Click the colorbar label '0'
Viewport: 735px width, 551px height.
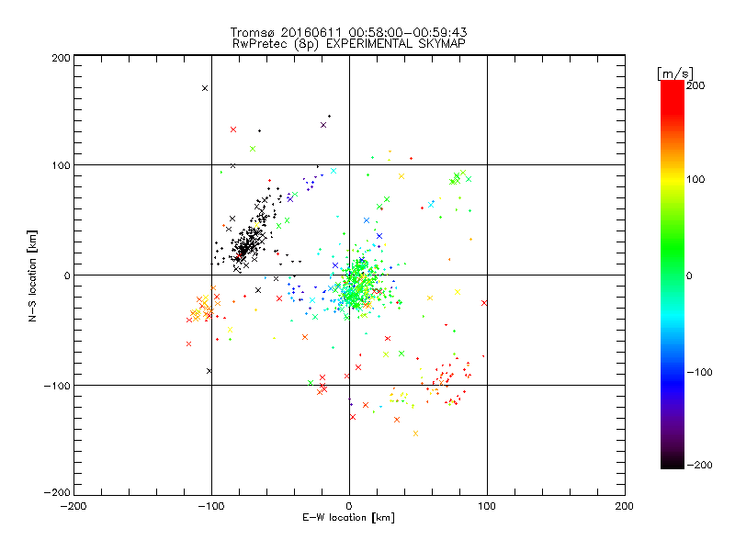[689, 276]
